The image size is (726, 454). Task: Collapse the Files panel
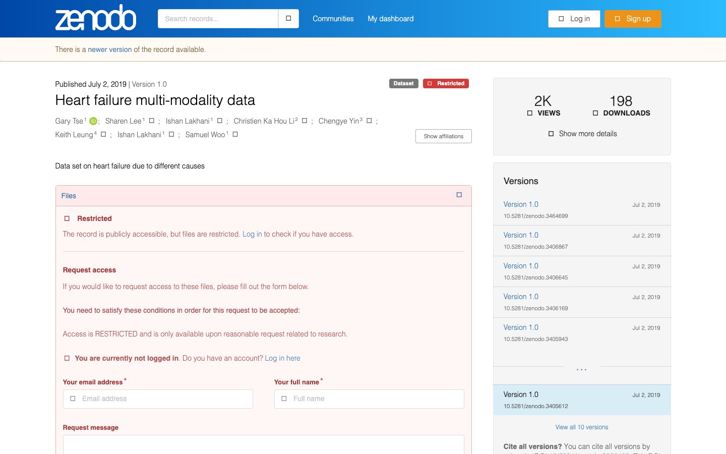tap(459, 195)
